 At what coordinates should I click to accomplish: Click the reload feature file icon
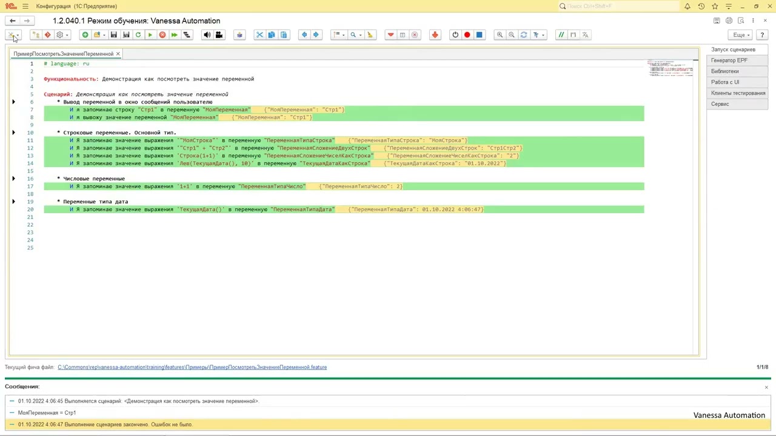(x=138, y=35)
